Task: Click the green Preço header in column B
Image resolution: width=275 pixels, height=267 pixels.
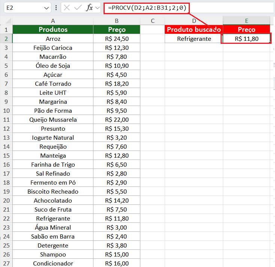Action: click(x=117, y=30)
